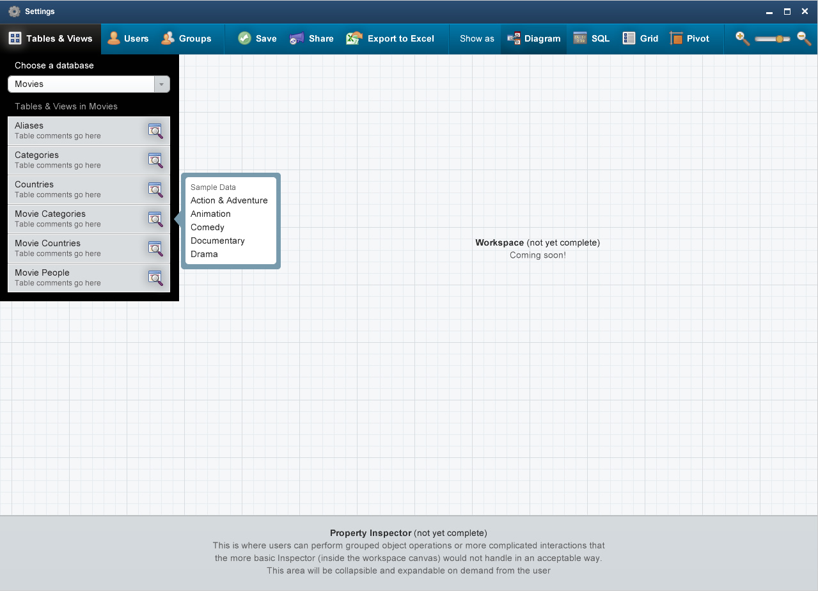Screen dimensions: 818x591
Task: Open the Users tab
Action: click(x=128, y=38)
